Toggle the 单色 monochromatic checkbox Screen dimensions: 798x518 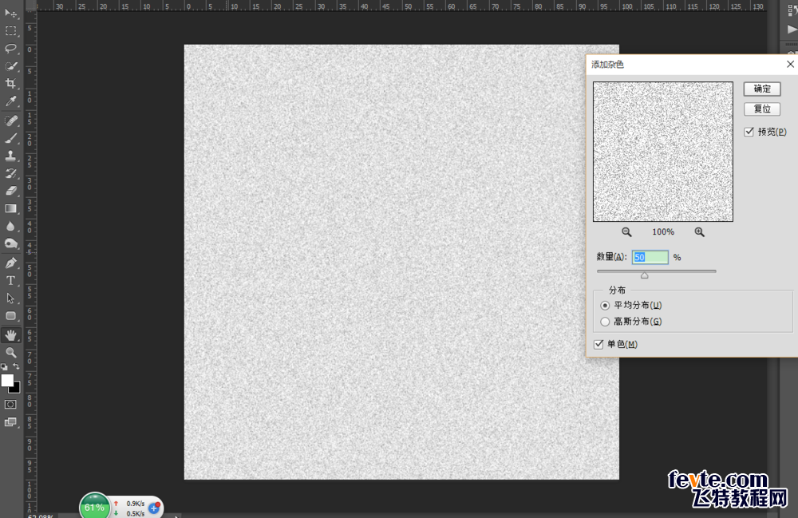599,345
